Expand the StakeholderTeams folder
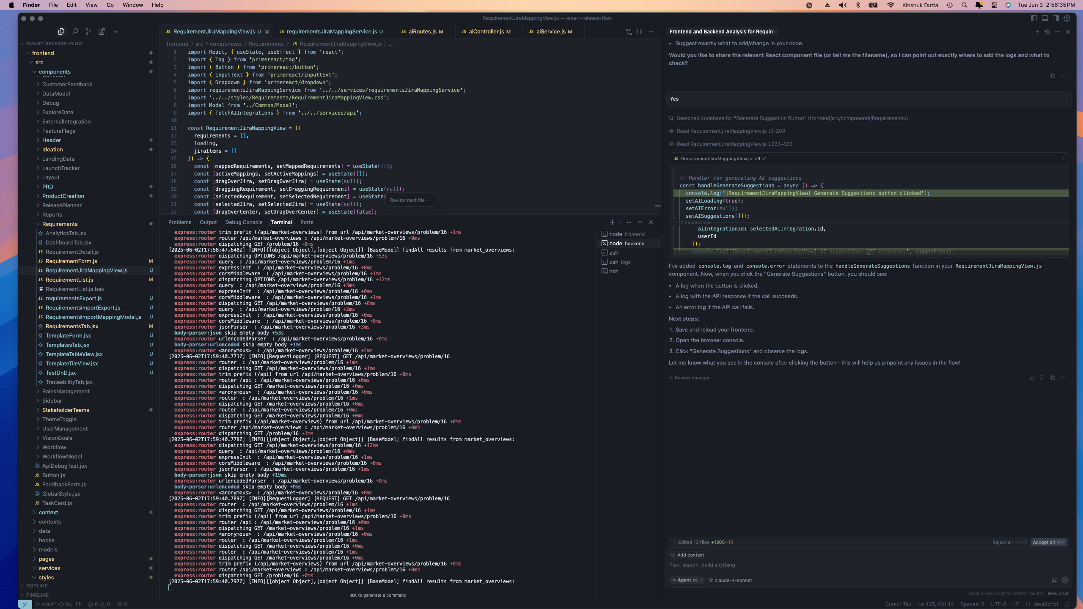Viewport: 1083px width, 609px height. (88, 410)
